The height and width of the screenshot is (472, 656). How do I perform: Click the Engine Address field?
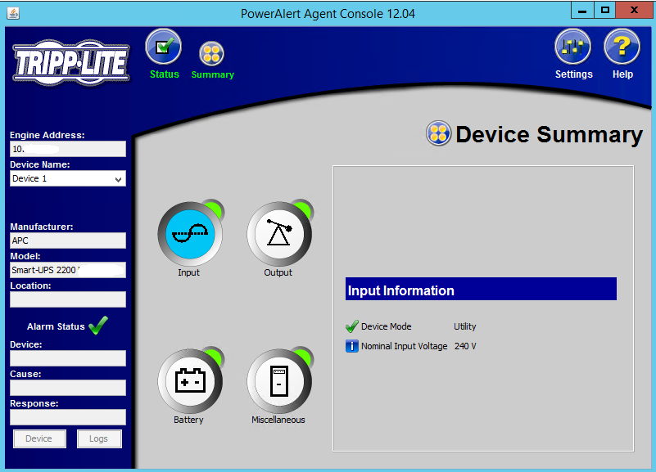(68, 149)
